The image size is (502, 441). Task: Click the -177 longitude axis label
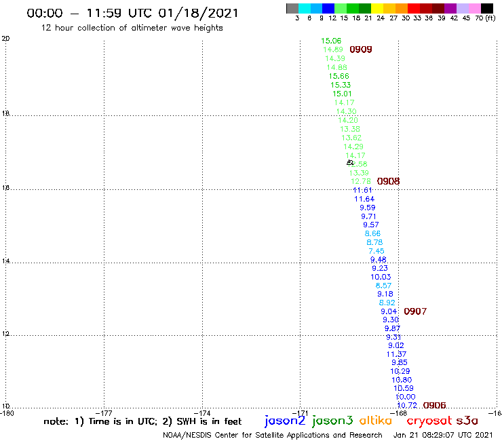point(104,413)
